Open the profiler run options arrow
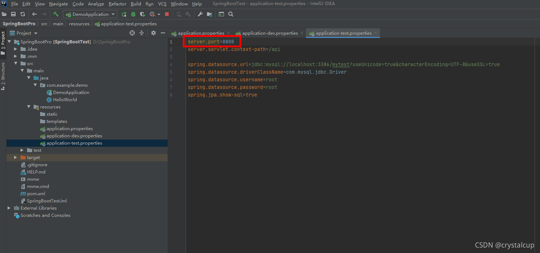The width and height of the screenshot is (540, 253). point(159,14)
